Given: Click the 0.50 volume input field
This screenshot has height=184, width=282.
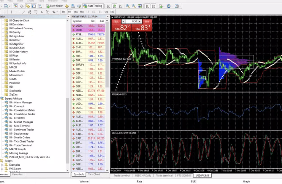Looking at the screenshot, I should 131,21.
